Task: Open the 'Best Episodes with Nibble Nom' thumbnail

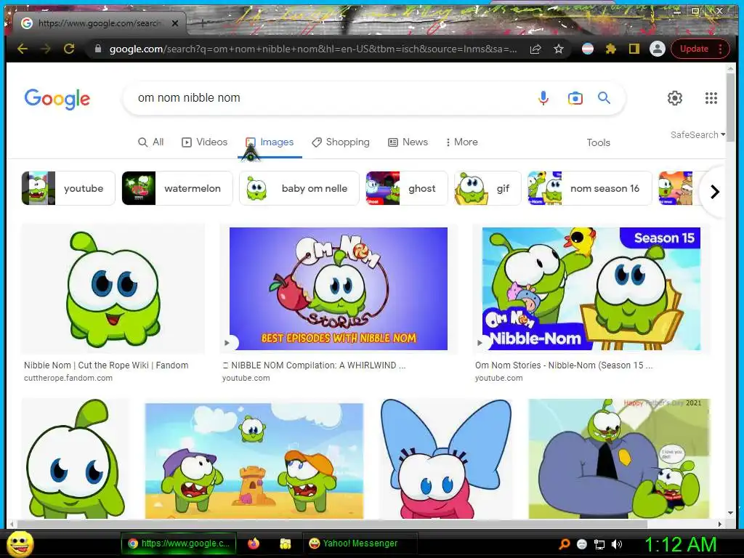Action: [x=339, y=288]
